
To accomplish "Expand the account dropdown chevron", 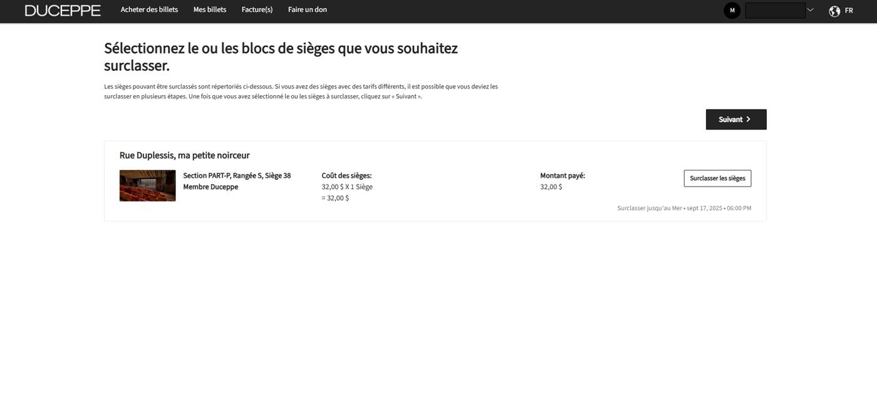I will pos(810,10).
